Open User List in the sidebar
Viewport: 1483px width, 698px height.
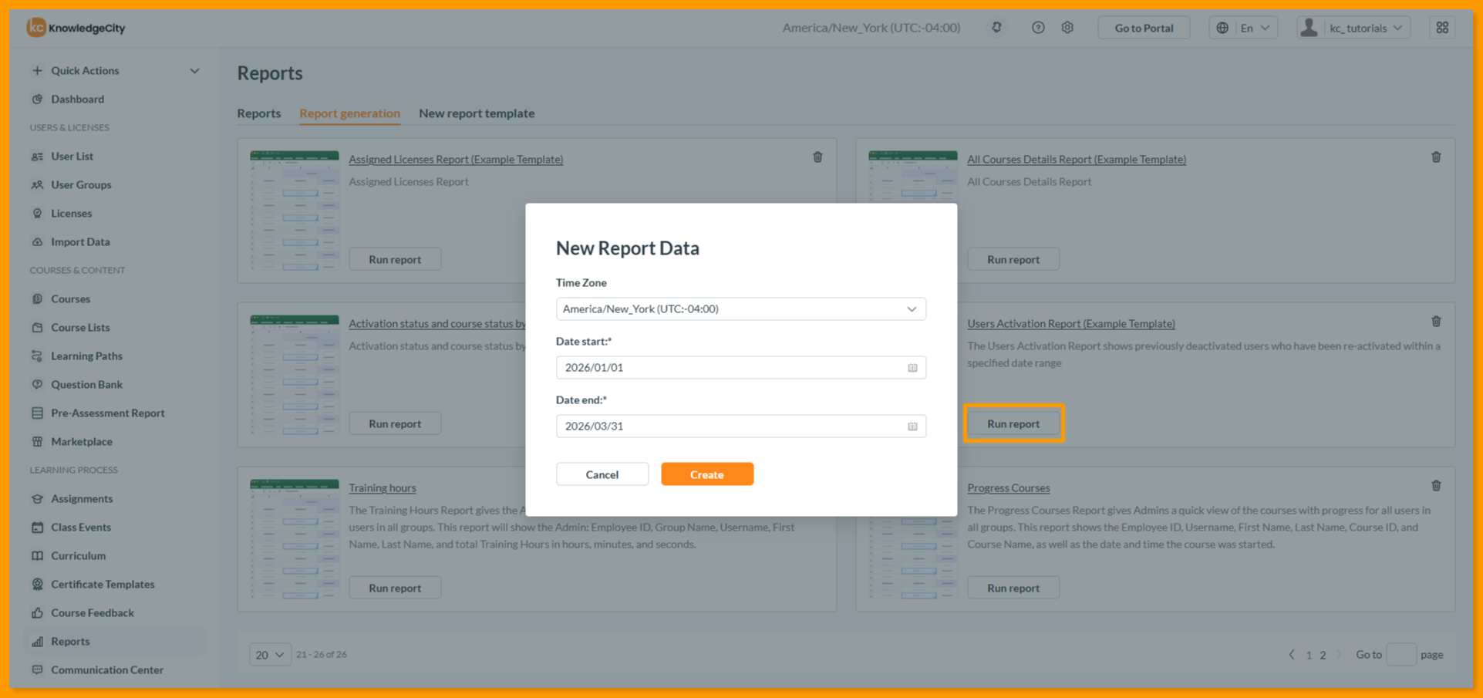pyautogui.click(x=72, y=156)
